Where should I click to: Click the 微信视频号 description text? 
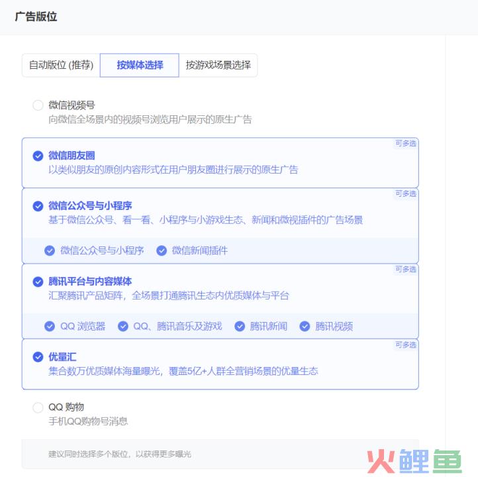150,119
